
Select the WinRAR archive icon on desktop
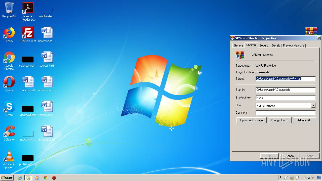coord(311,31)
